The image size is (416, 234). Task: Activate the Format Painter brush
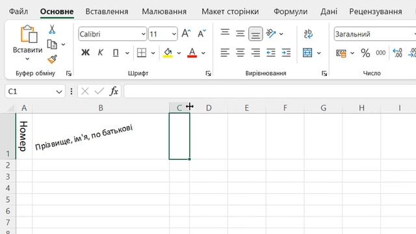(x=52, y=59)
